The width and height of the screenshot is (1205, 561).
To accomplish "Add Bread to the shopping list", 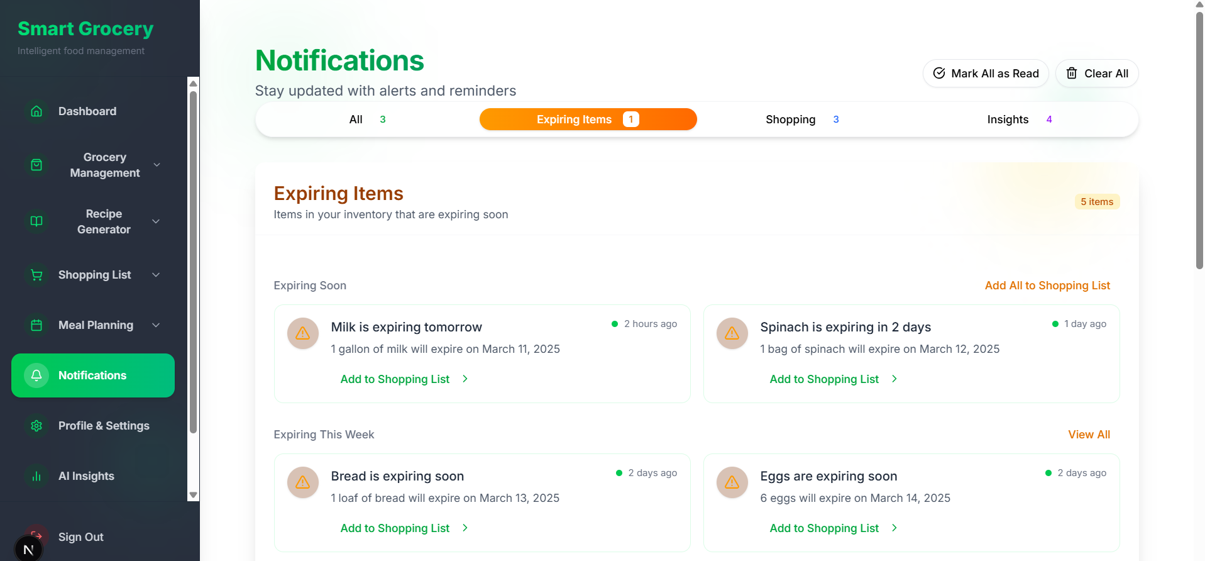I will pyautogui.click(x=405, y=528).
